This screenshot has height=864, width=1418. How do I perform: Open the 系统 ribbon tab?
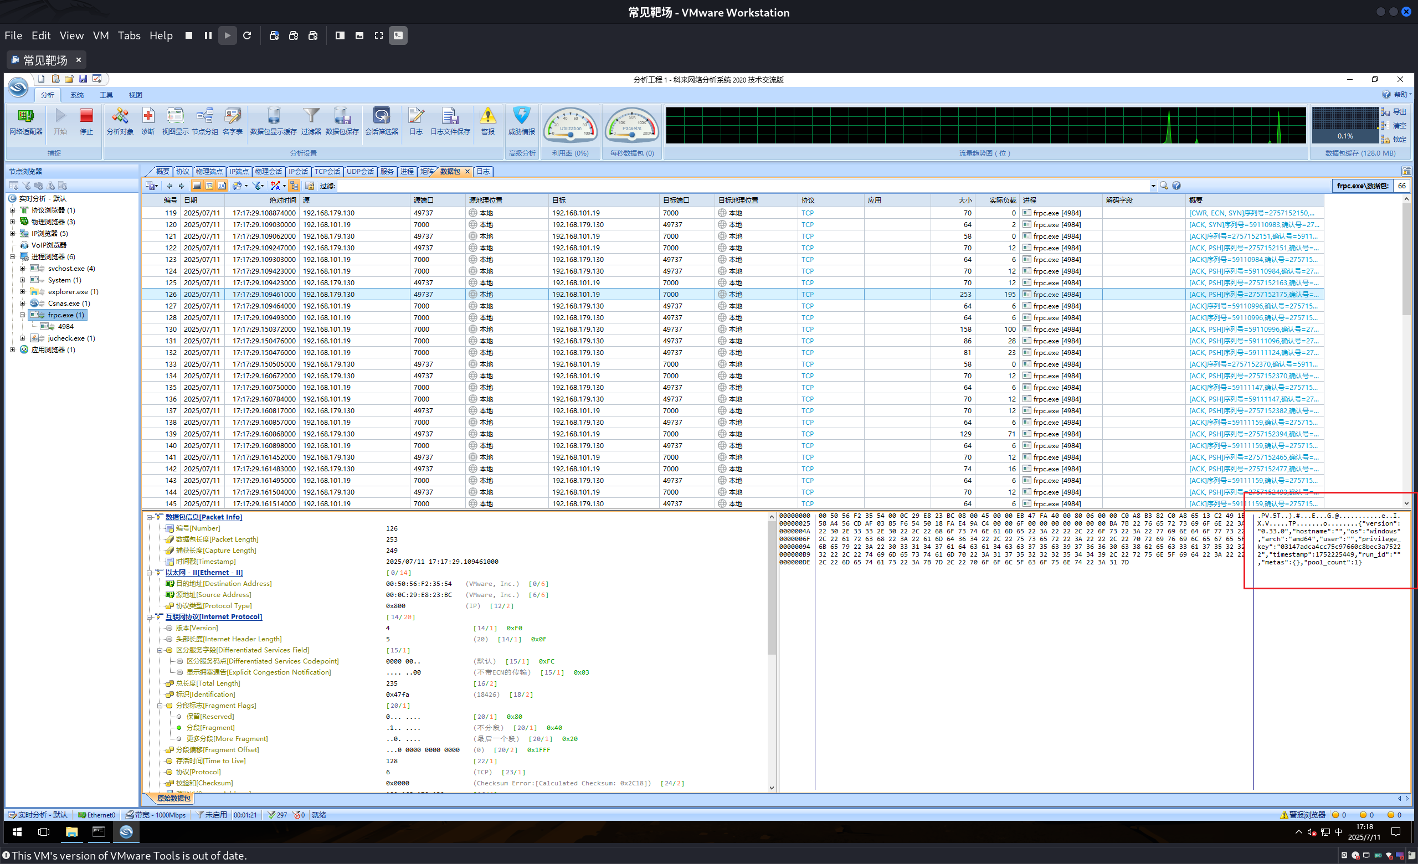point(77,95)
